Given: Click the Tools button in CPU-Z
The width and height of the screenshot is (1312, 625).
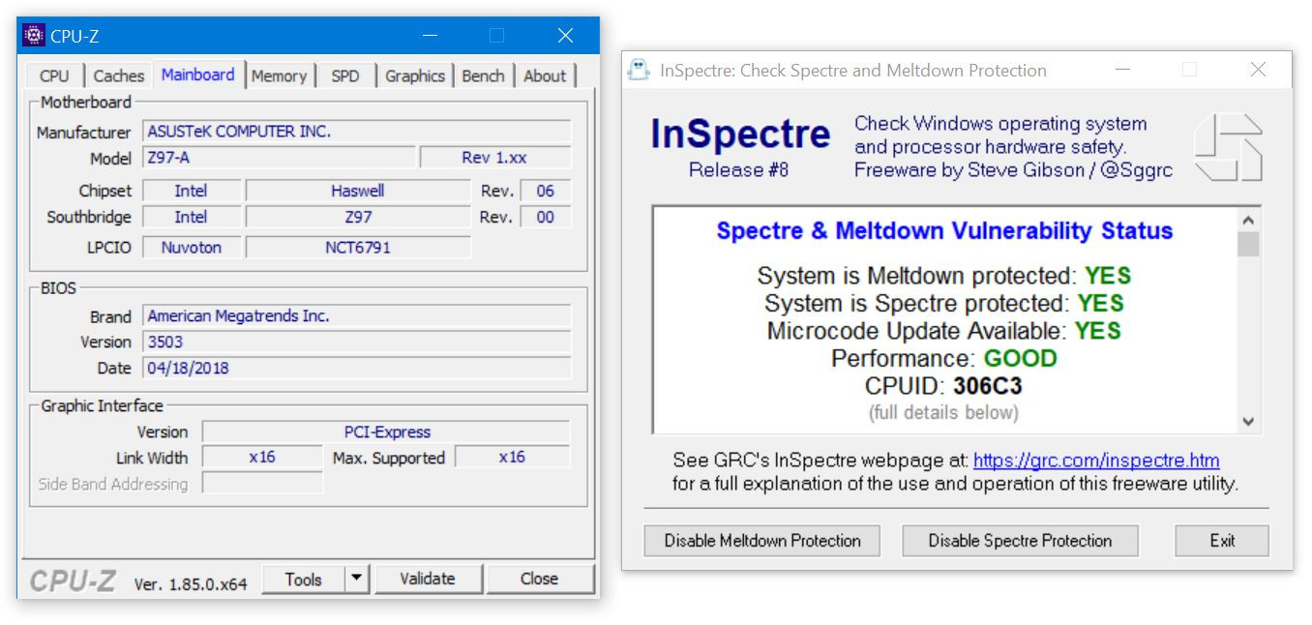Looking at the screenshot, I should [x=304, y=579].
